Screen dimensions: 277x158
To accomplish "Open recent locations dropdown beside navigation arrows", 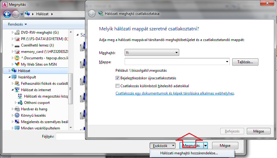I will click(22, 14).
